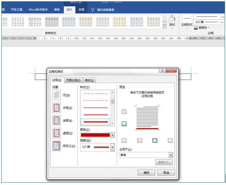Click the dialog help question mark
Image resolution: width=226 pixels, height=185 pixels.
click(163, 70)
